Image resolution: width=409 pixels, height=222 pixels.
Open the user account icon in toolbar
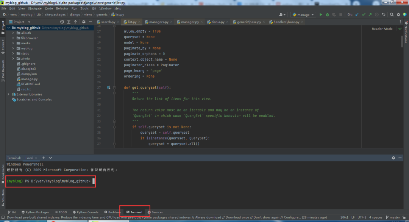point(282,15)
